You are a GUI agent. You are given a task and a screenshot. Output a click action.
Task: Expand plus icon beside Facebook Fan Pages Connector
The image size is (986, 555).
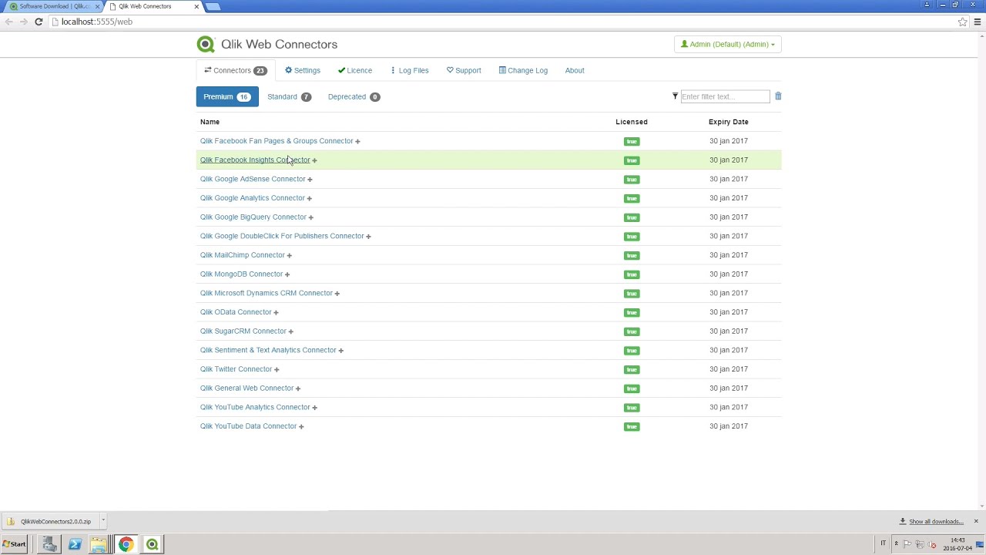357,141
